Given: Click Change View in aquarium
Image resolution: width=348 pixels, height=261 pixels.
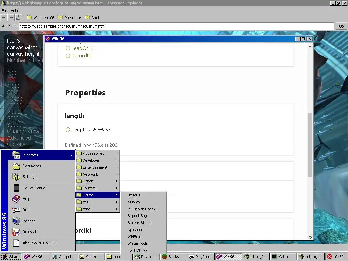Looking at the screenshot, I should point(23,131).
